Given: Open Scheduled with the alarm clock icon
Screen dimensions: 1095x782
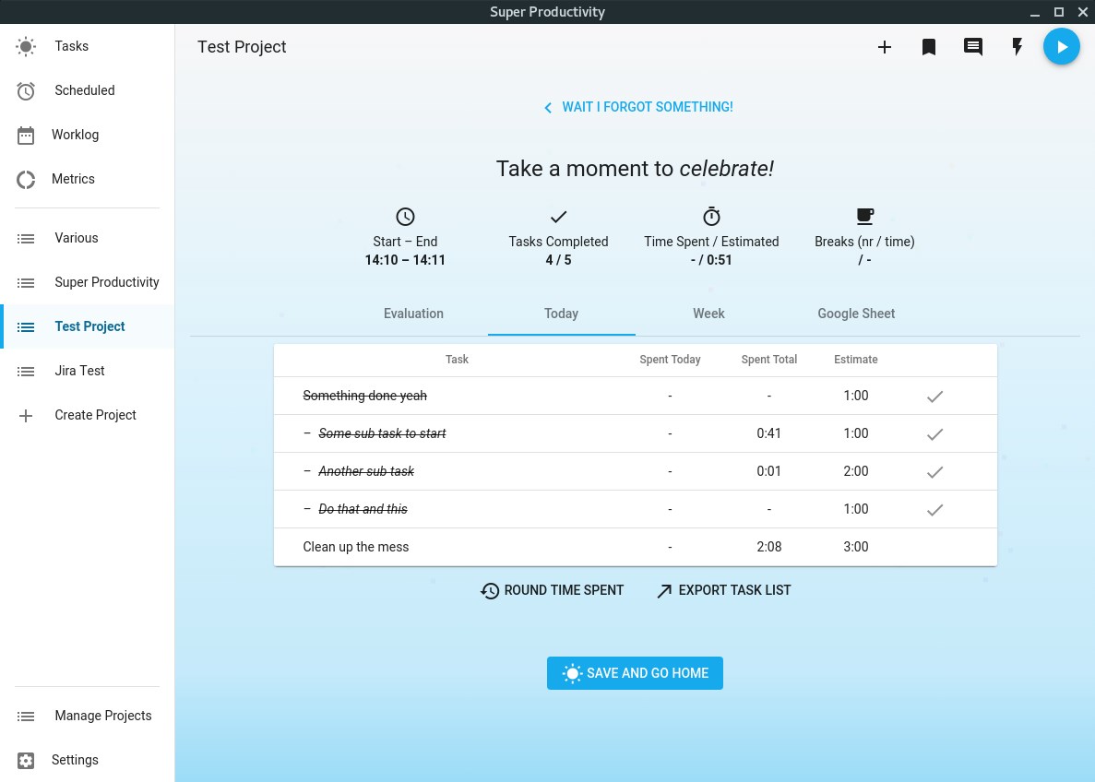Looking at the screenshot, I should (x=26, y=90).
